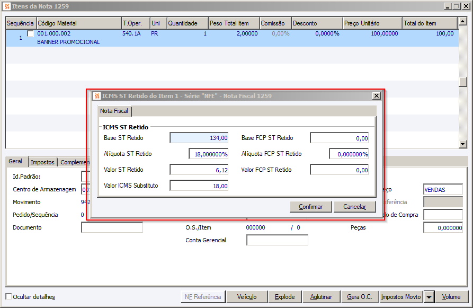The height and width of the screenshot is (308, 473).
Task: Click the Valor ICMS Substituto field
Action: pos(199,186)
